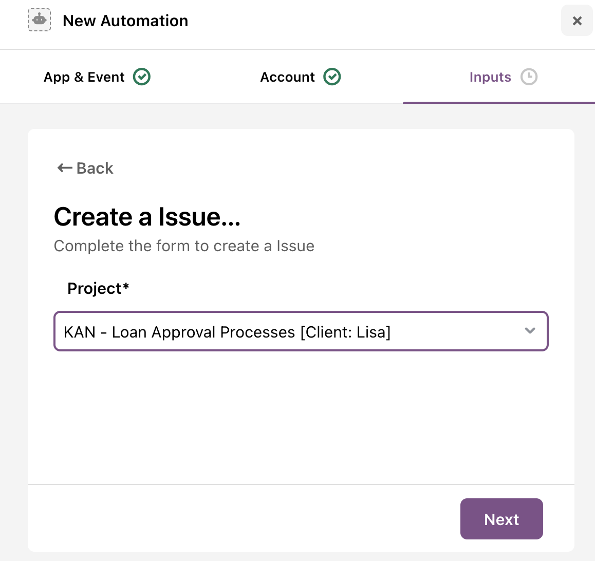Click the robot automation icon
The image size is (595, 561).
39,20
